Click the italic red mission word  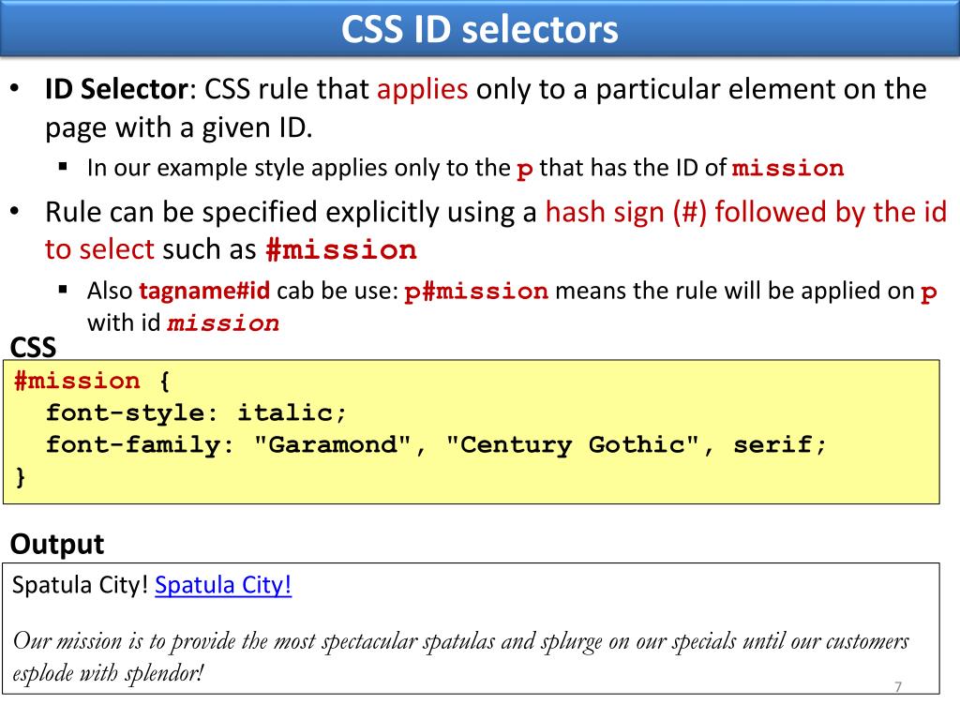pyautogui.click(x=223, y=323)
